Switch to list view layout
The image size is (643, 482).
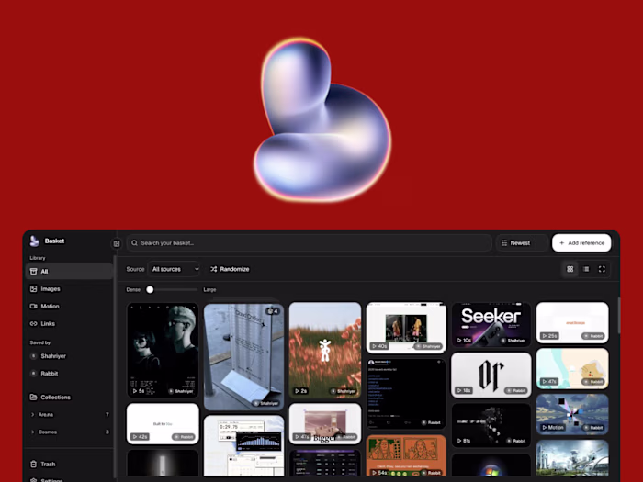click(x=586, y=269)
